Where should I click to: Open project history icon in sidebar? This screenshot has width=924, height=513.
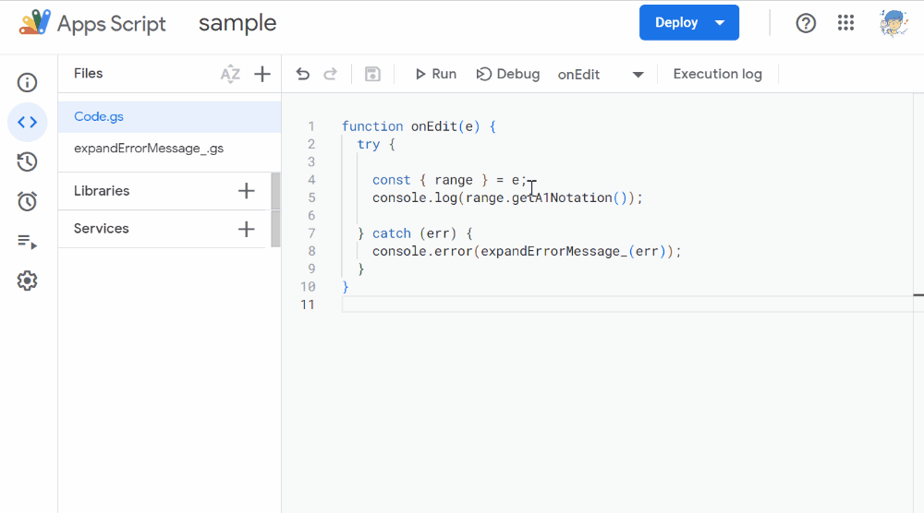28,162
